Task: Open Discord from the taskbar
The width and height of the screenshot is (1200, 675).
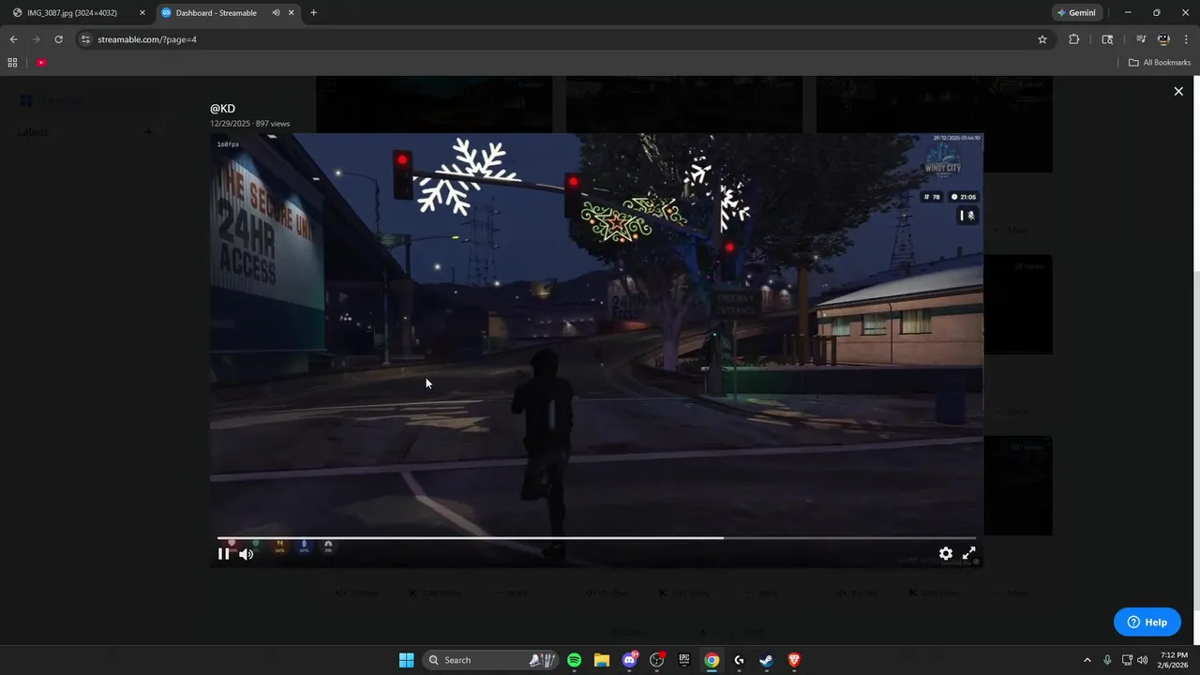Action: (629, 660)
